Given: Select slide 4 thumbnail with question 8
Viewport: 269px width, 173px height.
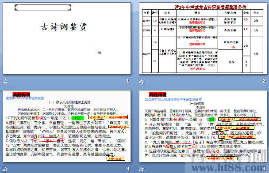Looking at the screenshot, I should point(203,126).
